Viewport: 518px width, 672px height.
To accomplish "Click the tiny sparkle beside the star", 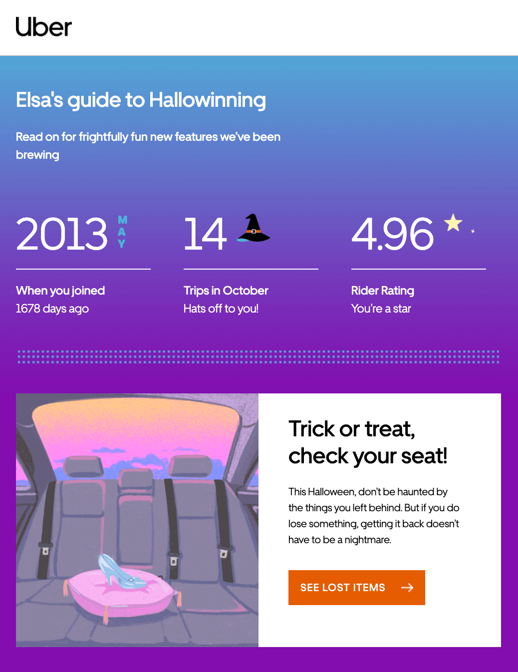I will pos(473,231).
